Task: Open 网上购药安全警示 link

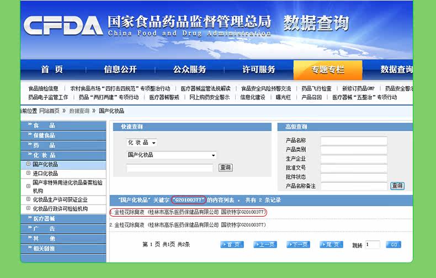Action: 209,97
